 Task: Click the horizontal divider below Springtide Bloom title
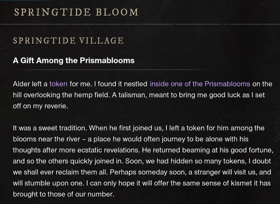pos(140,24)
